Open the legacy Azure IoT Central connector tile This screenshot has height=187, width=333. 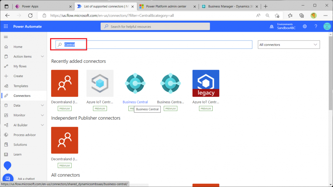pyautogui.click(x=206, y=83)
